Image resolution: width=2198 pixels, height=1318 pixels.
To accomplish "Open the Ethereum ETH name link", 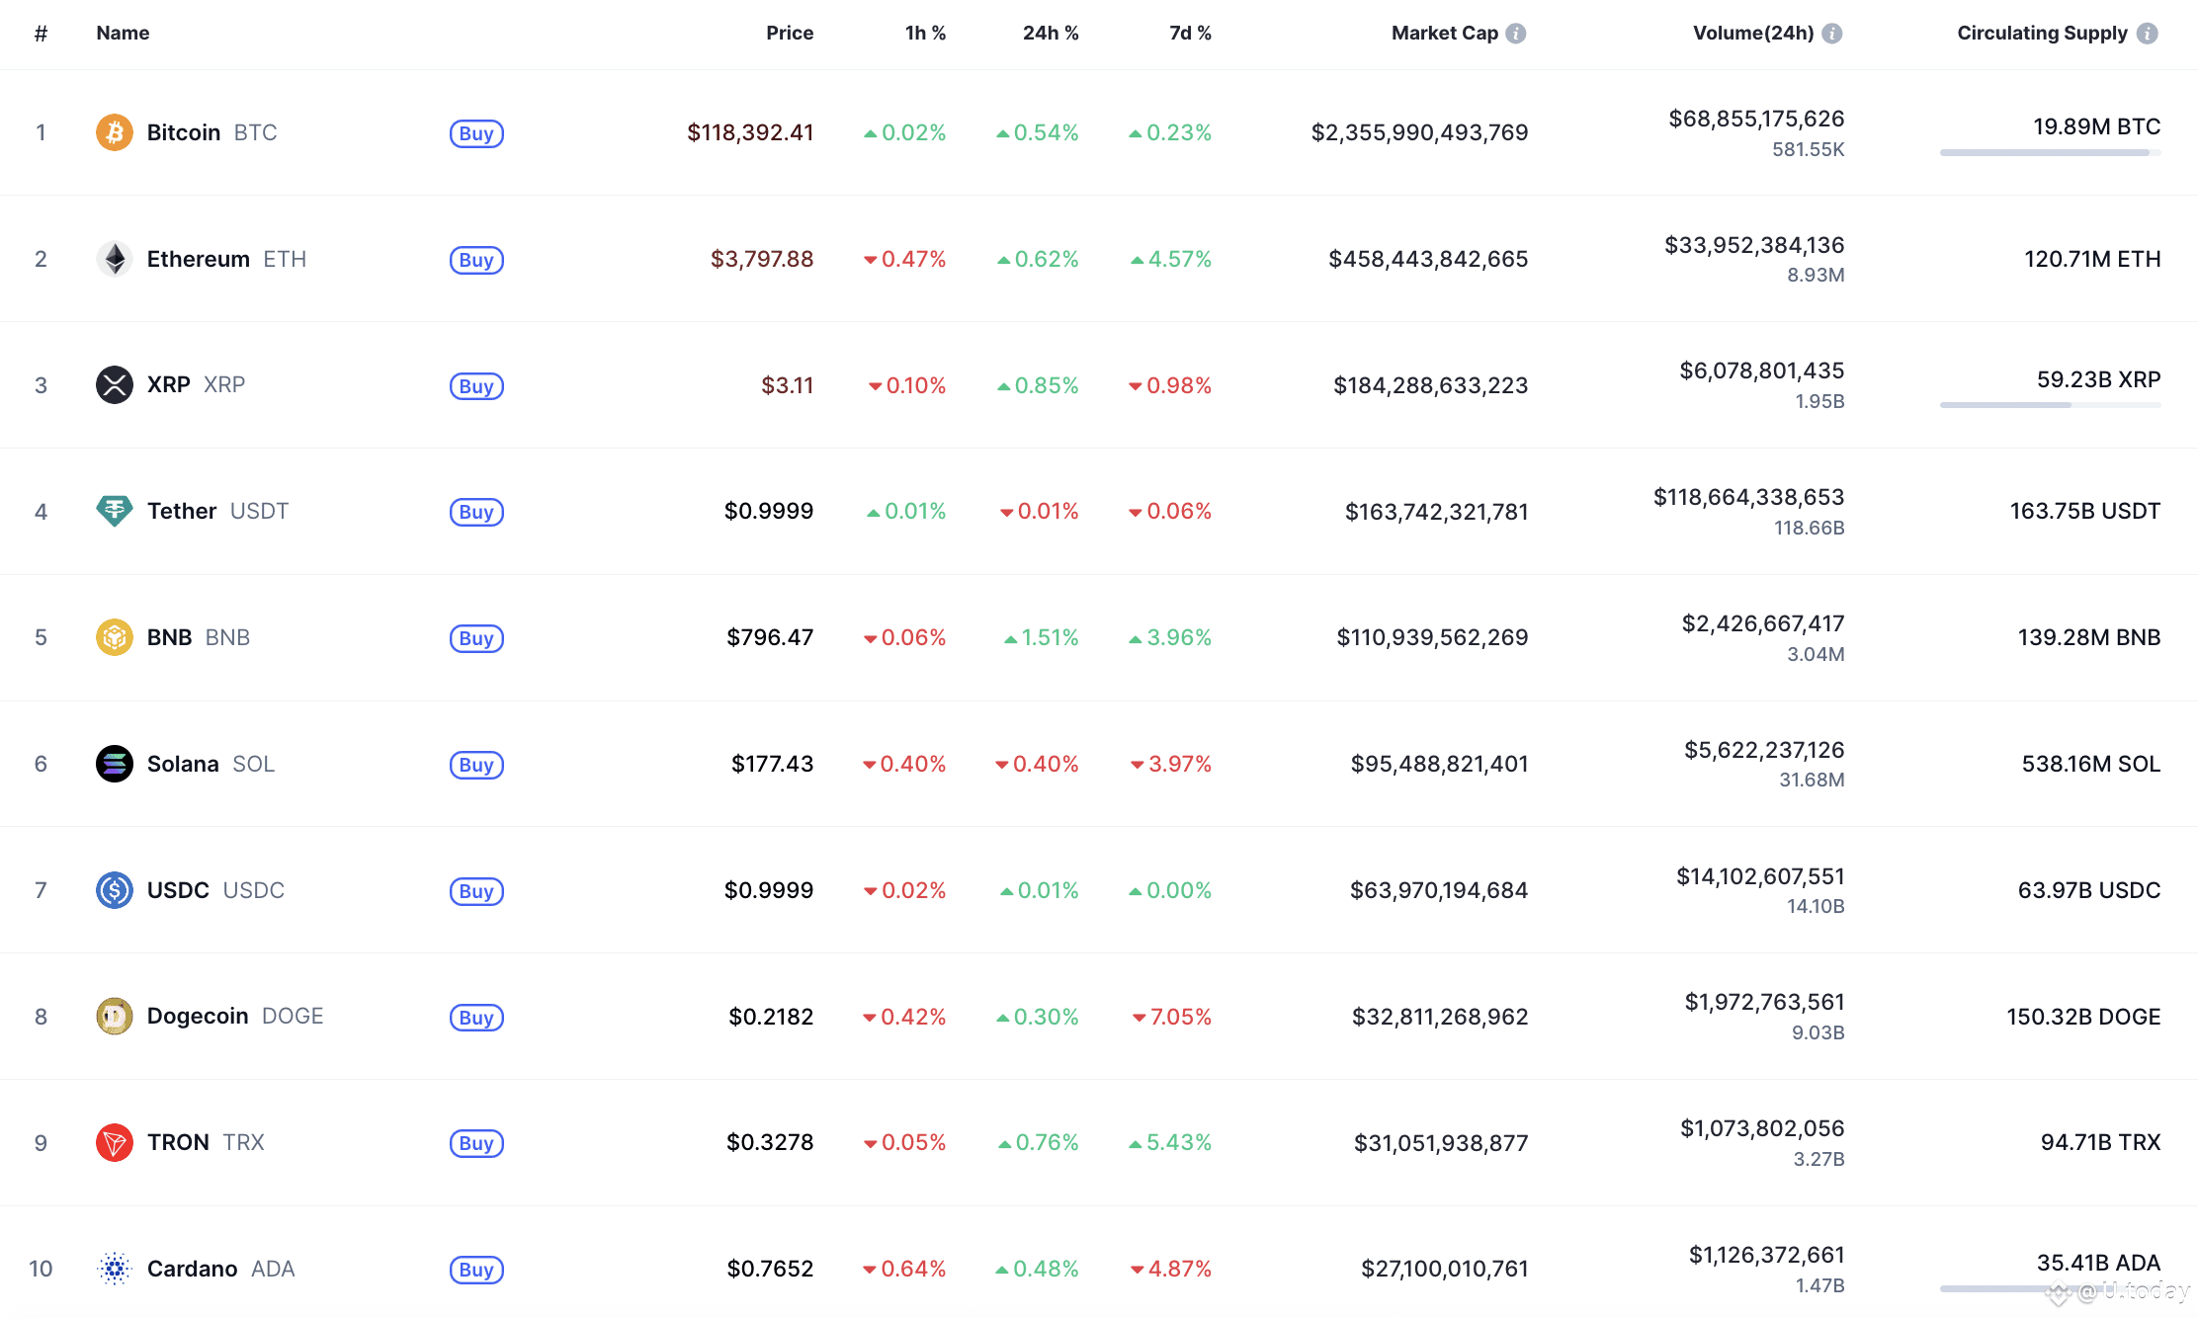I will pos(226,259).
